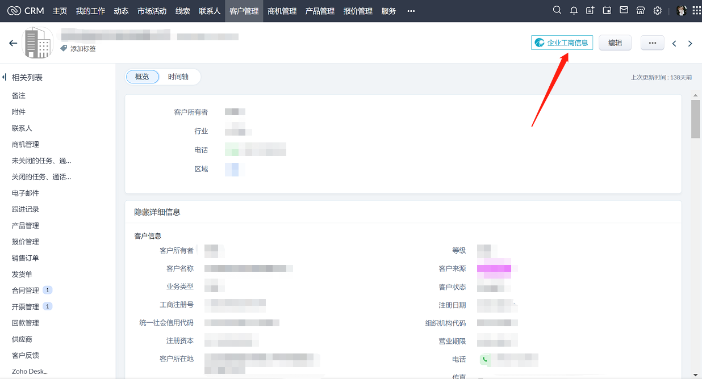This screenshot has height=379, width=702.
Task: Click 相关列表 heading
Action: click(x=27, y=77)
